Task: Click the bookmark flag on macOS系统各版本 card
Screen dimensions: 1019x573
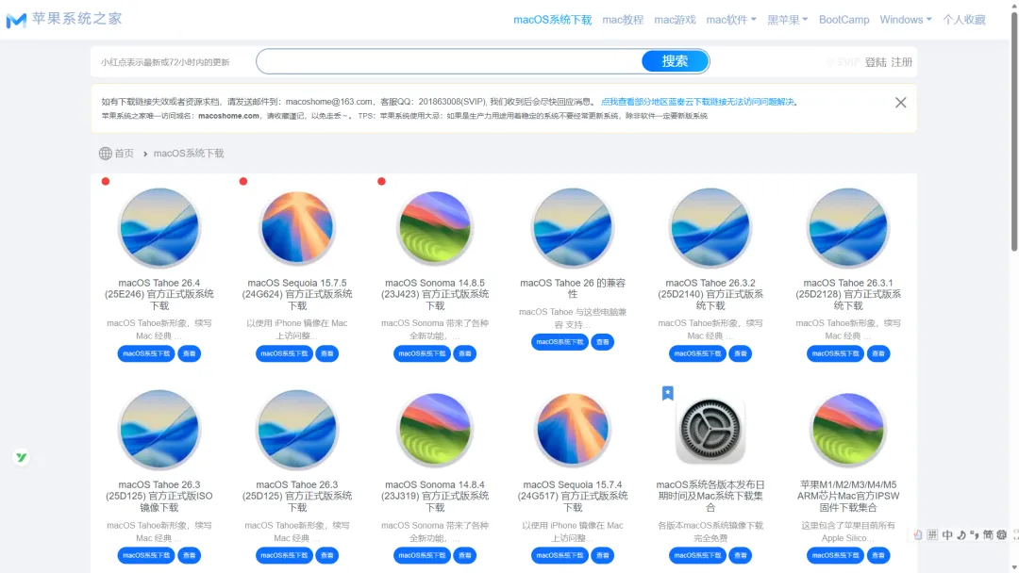Action: [x=667, y=393]
